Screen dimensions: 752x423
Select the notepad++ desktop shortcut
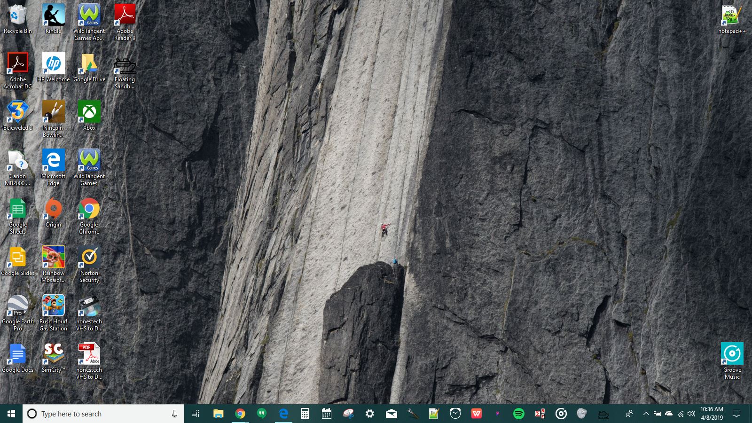732,19
